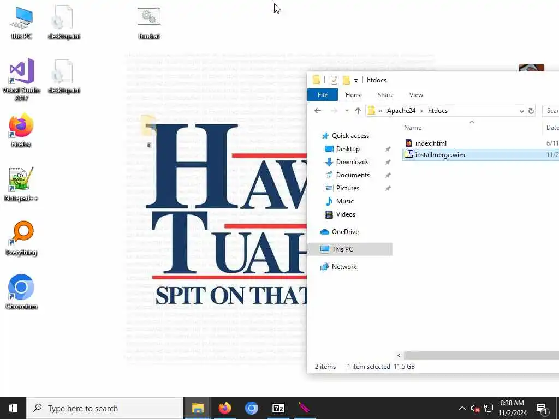559x419 pixels.
Task: Click the horizontal scrollbar track
Action: pos(481,355)
